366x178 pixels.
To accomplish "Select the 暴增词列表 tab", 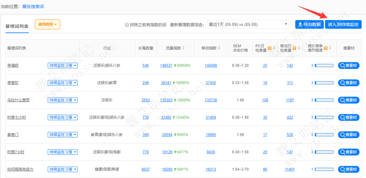I will (17, 26).
